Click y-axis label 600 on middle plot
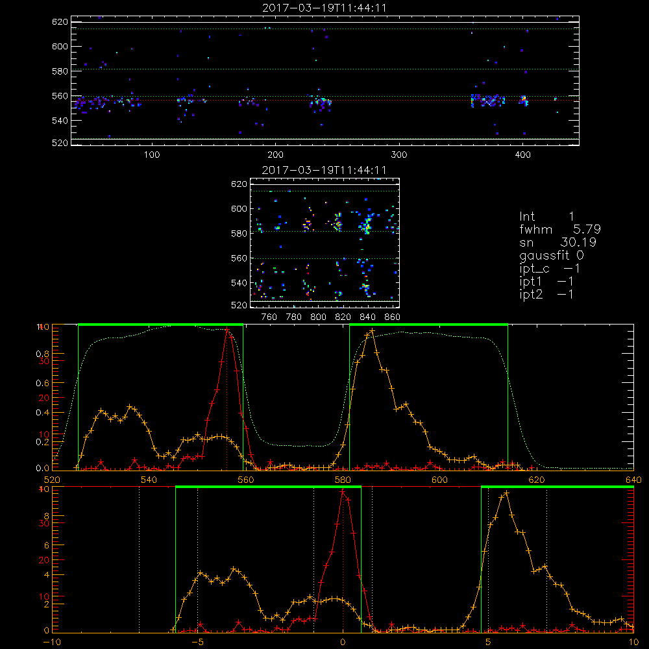Viewport: 649px width, 649px height. (x=239, y=208)
